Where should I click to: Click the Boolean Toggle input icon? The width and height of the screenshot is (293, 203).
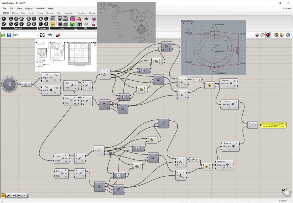pyautogui.click(x=60, y=19)
